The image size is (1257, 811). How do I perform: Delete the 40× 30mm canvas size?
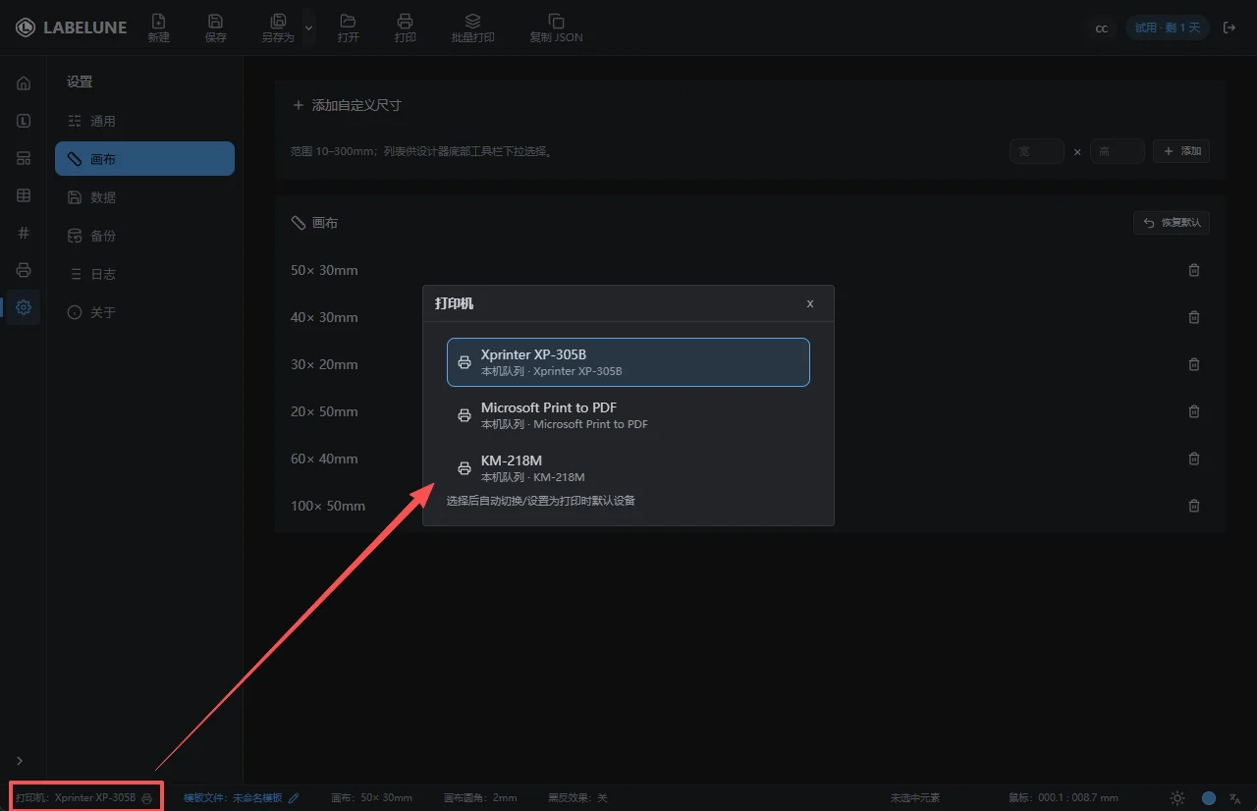tap(1194, 317)
